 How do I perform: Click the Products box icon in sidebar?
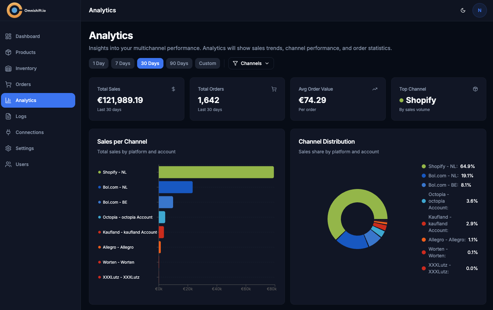point(8,52)
